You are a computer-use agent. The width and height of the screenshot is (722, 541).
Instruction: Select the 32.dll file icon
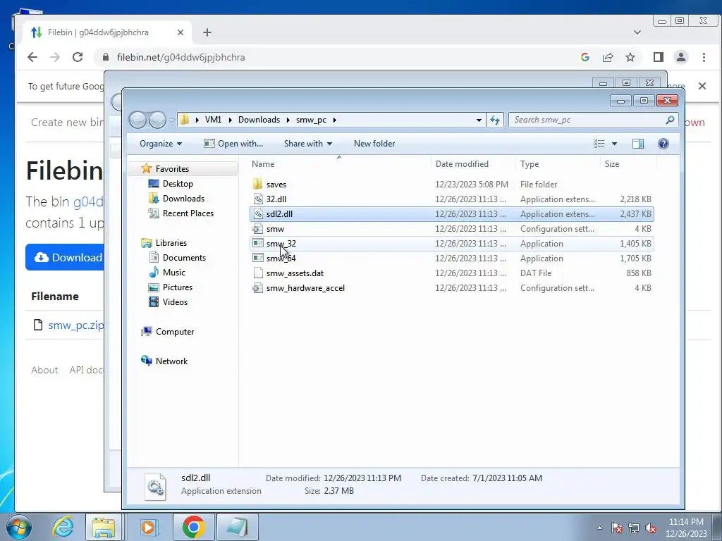tap(258, 199)
